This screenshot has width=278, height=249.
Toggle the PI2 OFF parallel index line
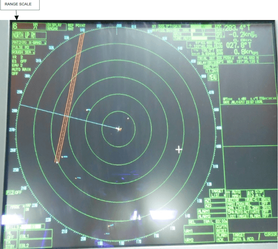(14, 193)
